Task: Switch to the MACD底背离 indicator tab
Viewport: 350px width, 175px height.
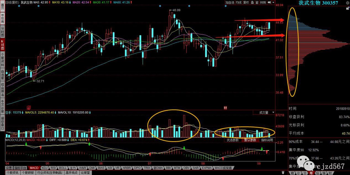Action: coord(223,168)
